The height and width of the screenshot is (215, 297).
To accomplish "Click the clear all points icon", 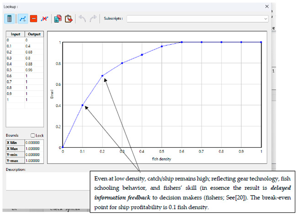I will click(44, 19).
